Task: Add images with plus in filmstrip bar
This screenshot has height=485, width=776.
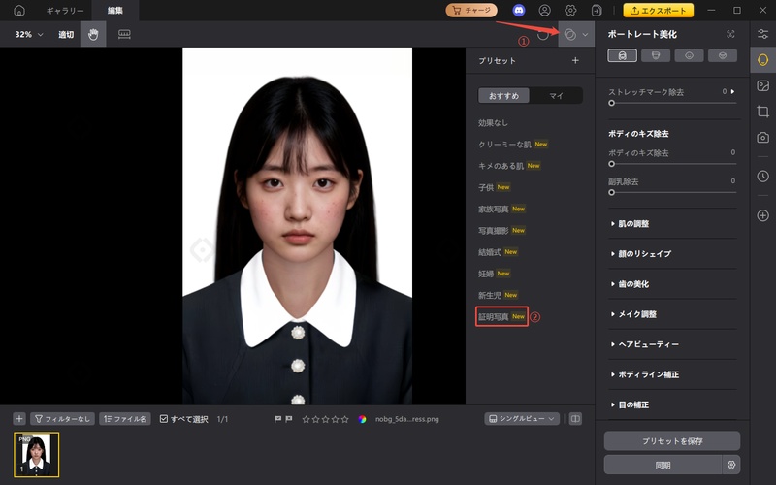Action: pos(18,419)
